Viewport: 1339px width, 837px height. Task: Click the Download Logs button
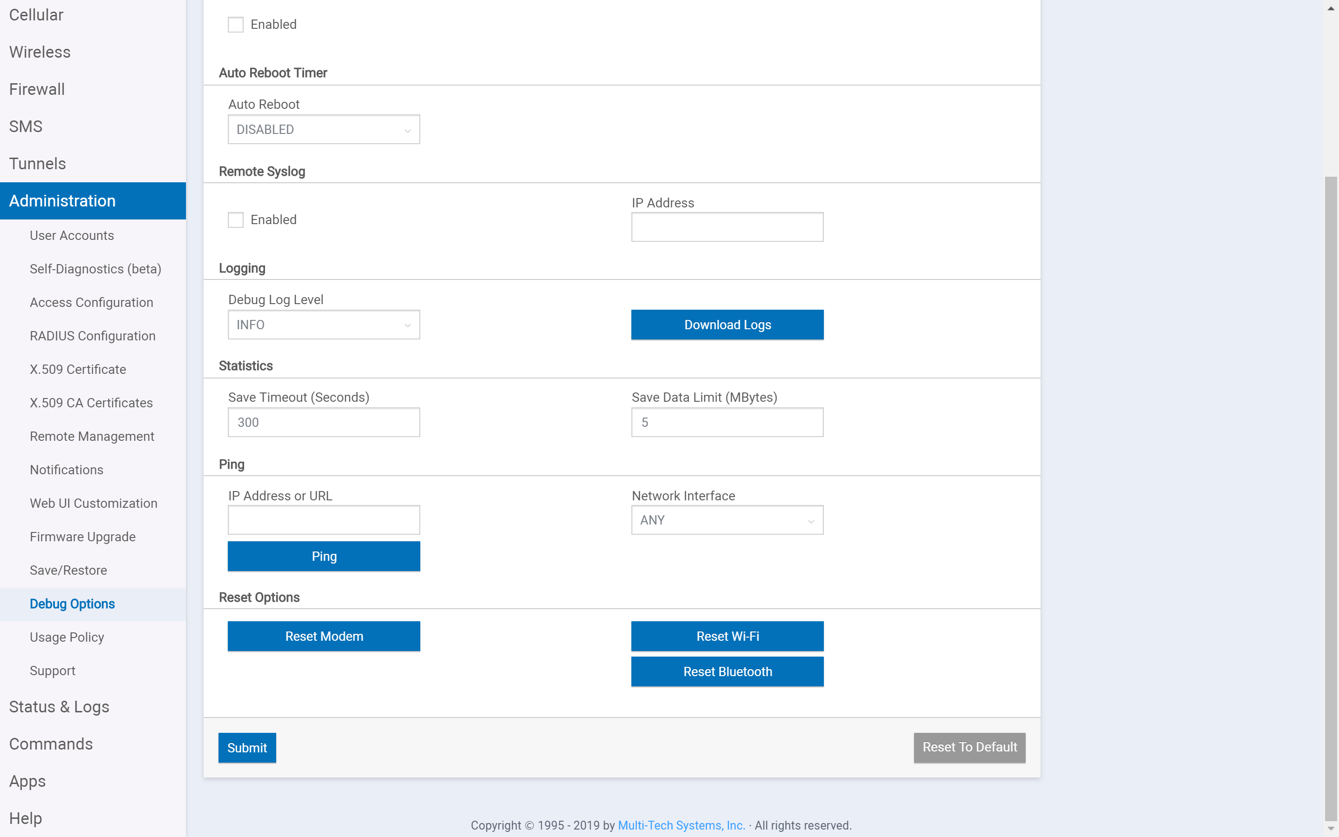727,325
